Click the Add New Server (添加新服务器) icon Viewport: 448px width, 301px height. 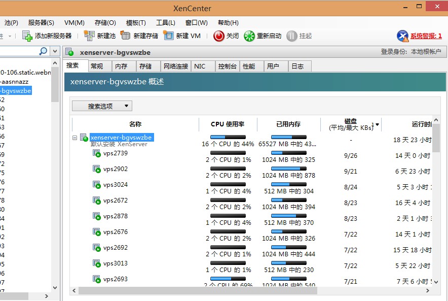27,36
